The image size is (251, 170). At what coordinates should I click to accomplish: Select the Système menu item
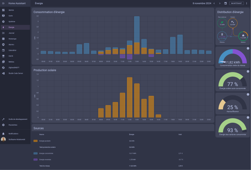(x=11, y=21)
